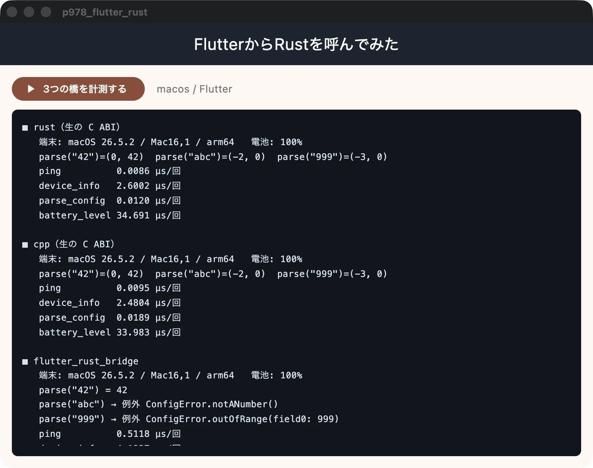Click the play triangle icon in the measure button
The image size is (593, 468).
pyautogui.click(x=31, y=89)
